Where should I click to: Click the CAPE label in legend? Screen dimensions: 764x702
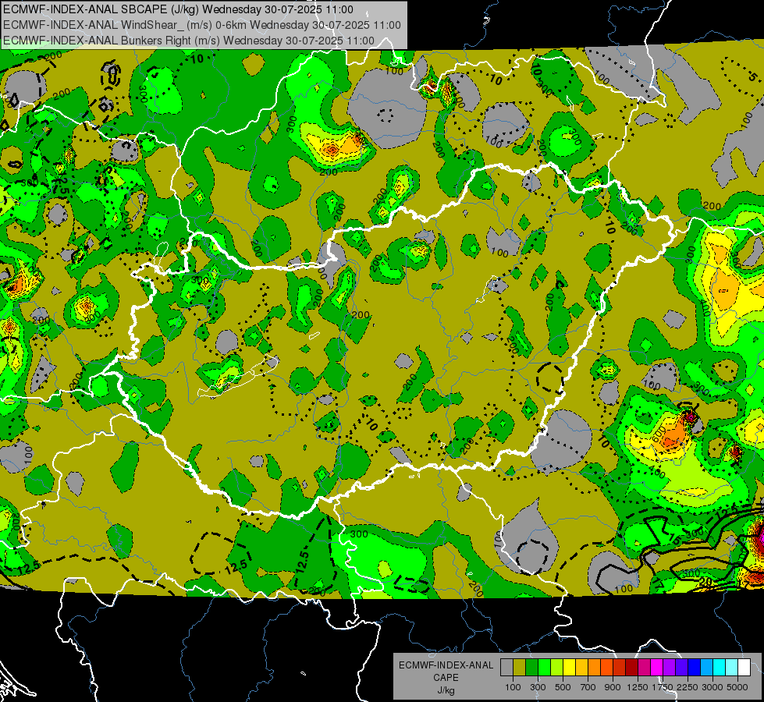coord(446,678)
